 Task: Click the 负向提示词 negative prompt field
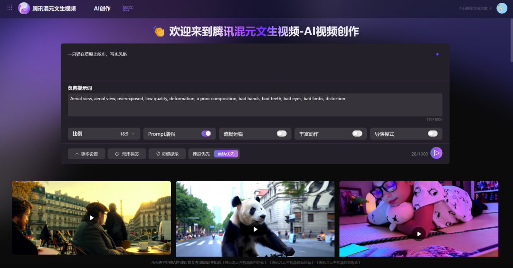pyautogui.click(x=255, y=104)
